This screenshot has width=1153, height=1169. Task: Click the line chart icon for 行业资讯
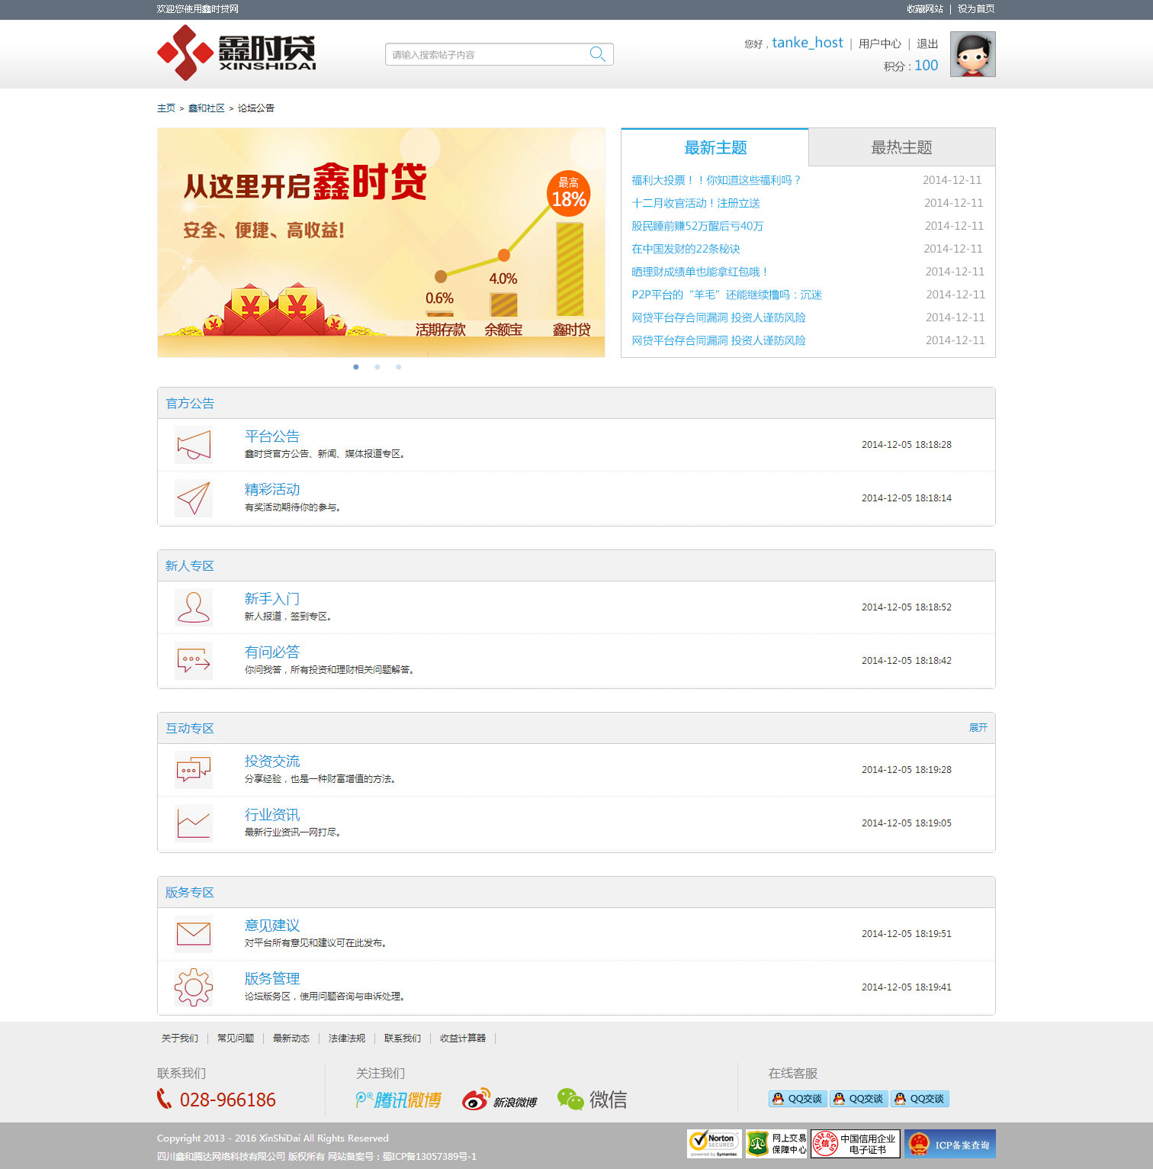[x=194, y=823]
